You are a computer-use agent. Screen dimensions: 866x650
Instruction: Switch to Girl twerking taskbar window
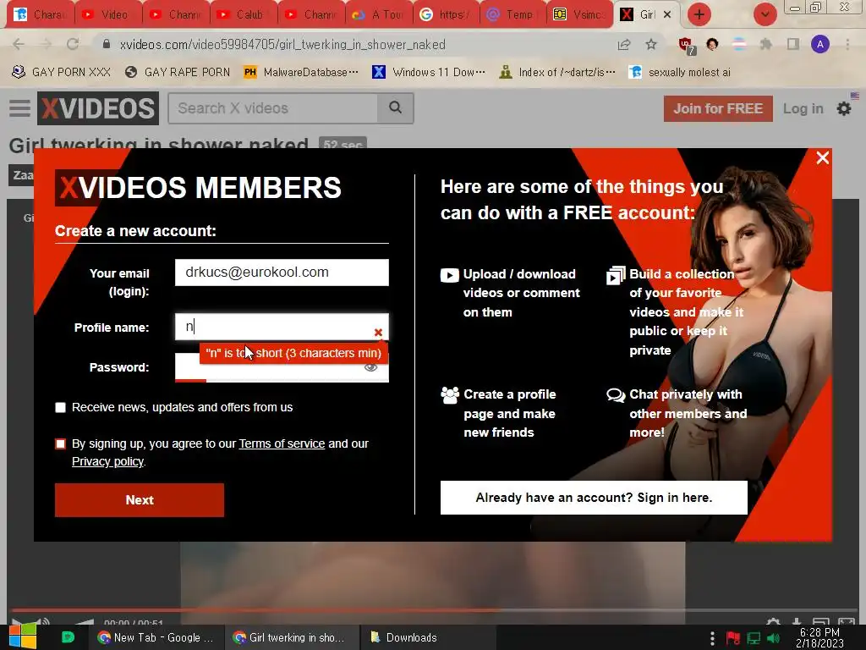pyautogui.click(x=292, y=638)
